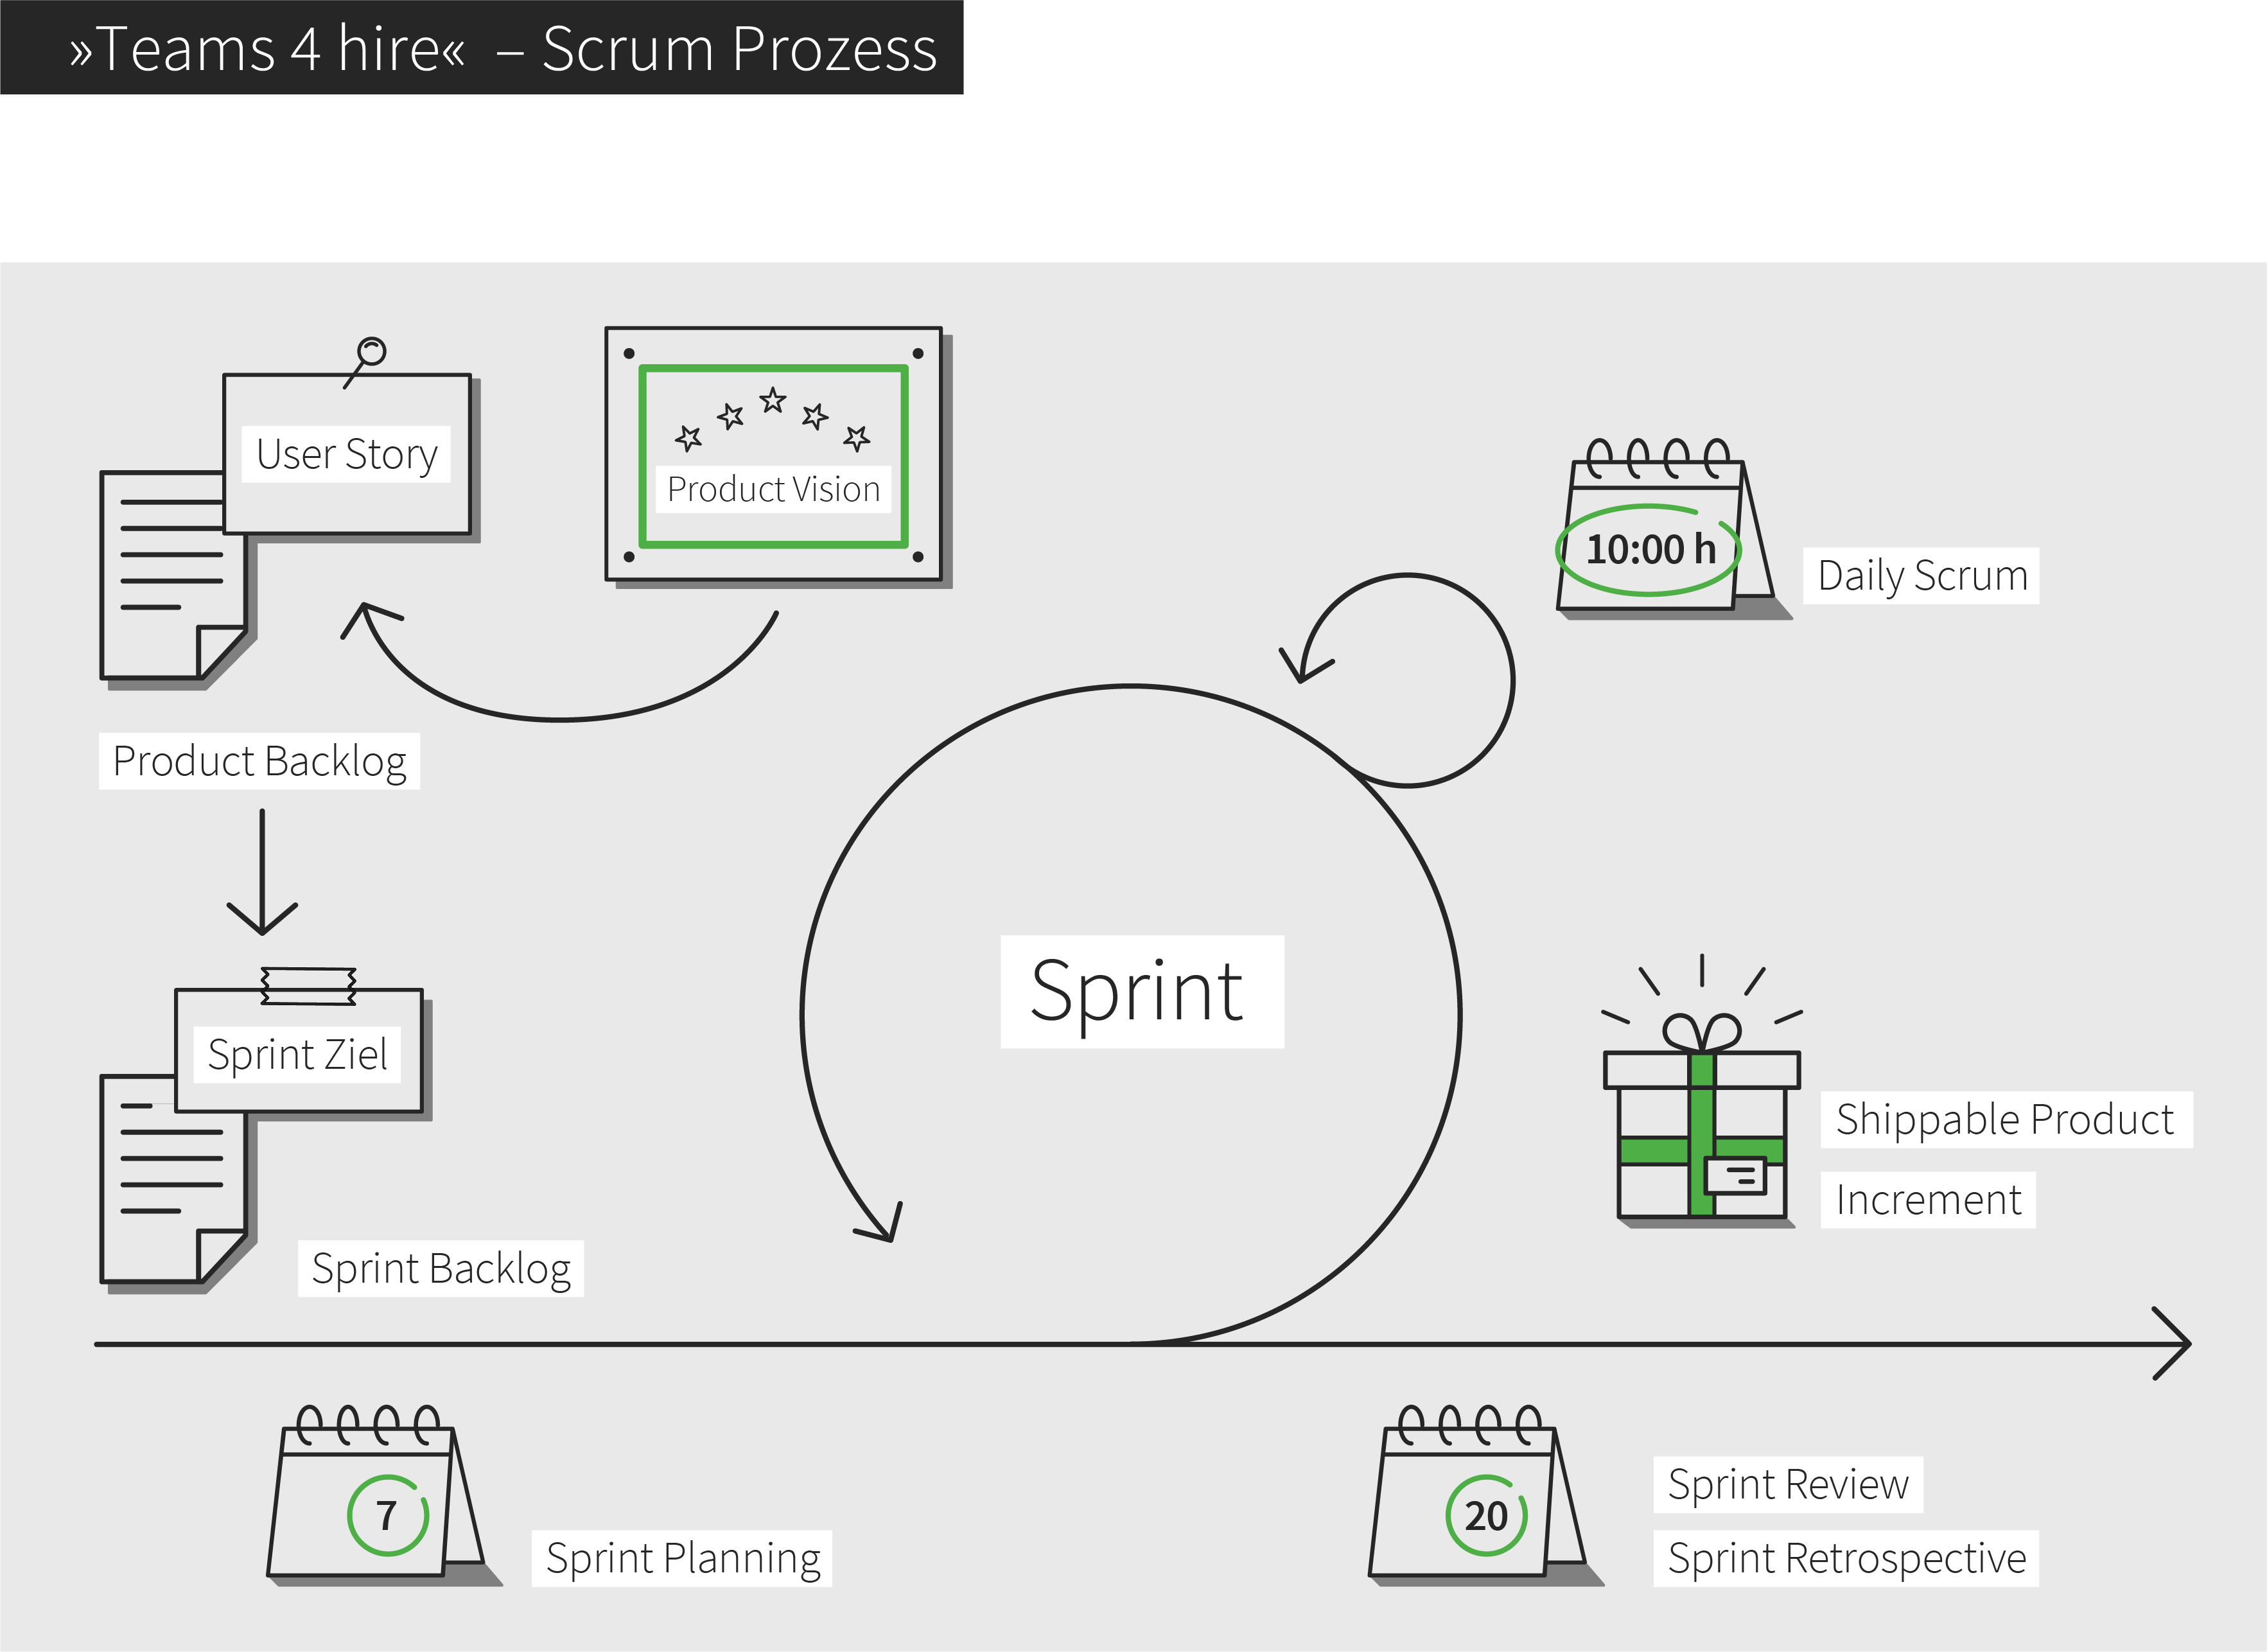Click the Sprint Review label
Image resolution: width=2267 pixels, height=1652 pixels.
[1787, 1484]
